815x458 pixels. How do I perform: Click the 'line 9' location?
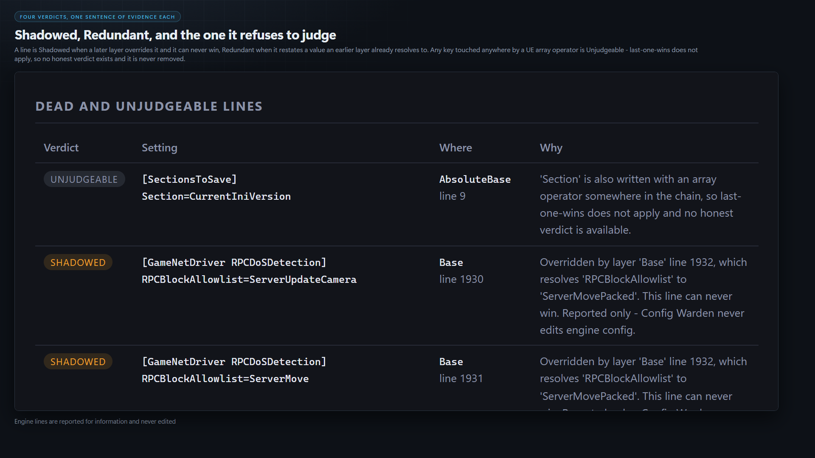[x=452, y=196]
